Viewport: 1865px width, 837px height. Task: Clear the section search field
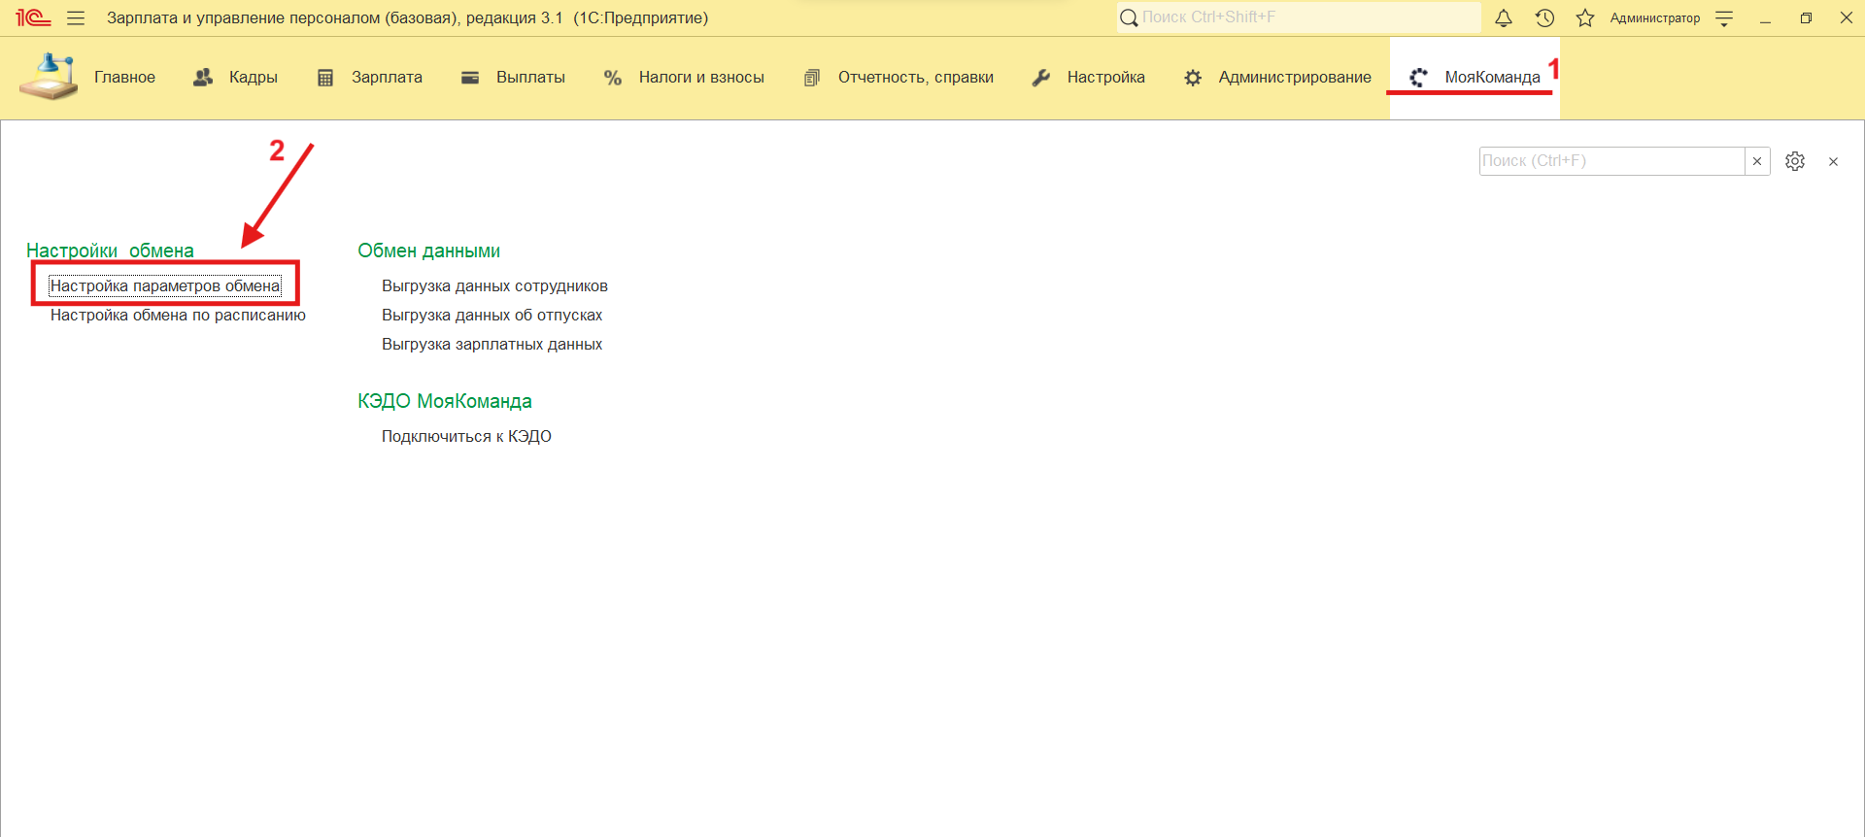1756,161
